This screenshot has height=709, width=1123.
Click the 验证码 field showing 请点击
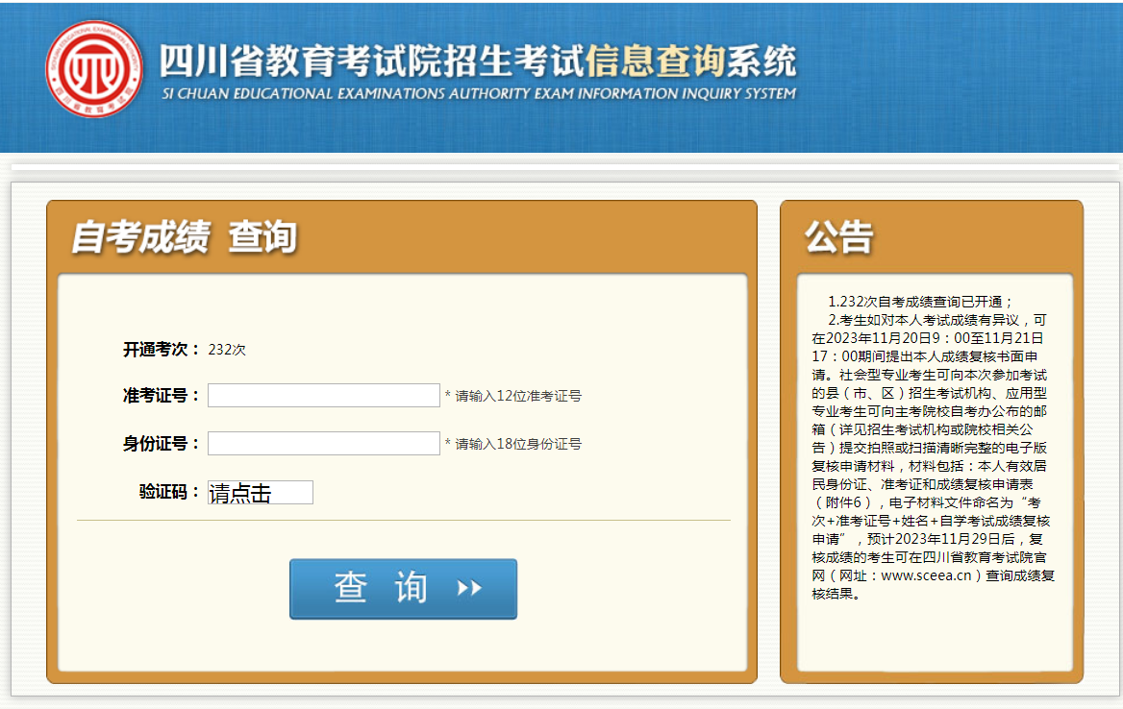260,493
